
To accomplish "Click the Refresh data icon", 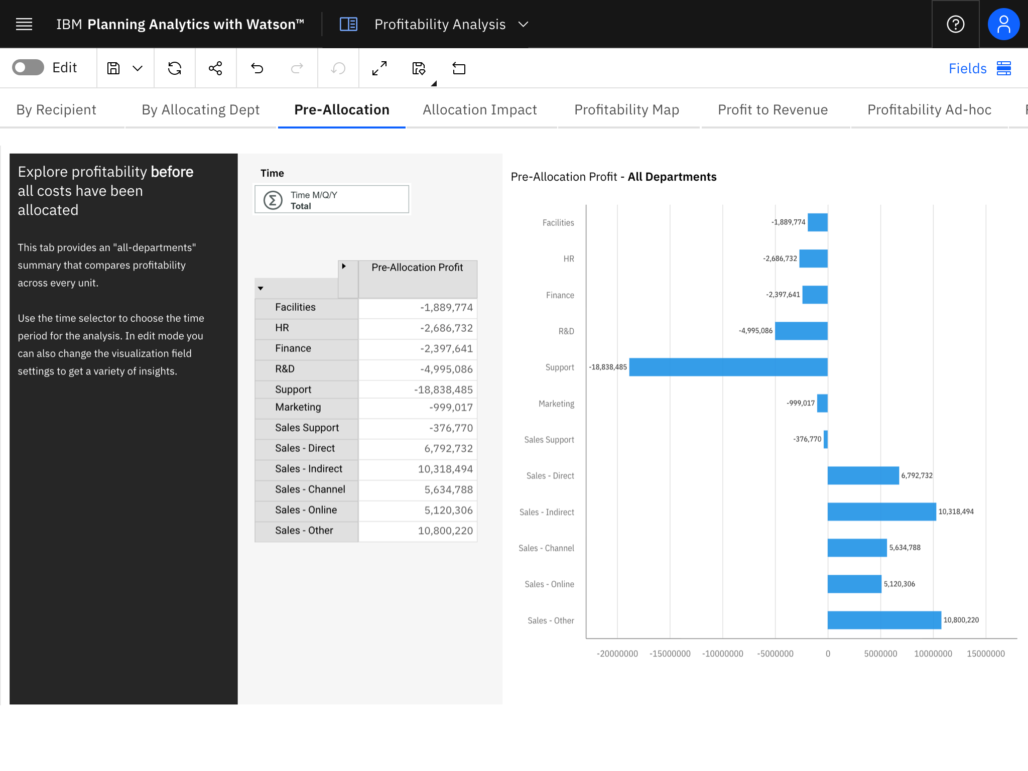I will click(175, 68).
